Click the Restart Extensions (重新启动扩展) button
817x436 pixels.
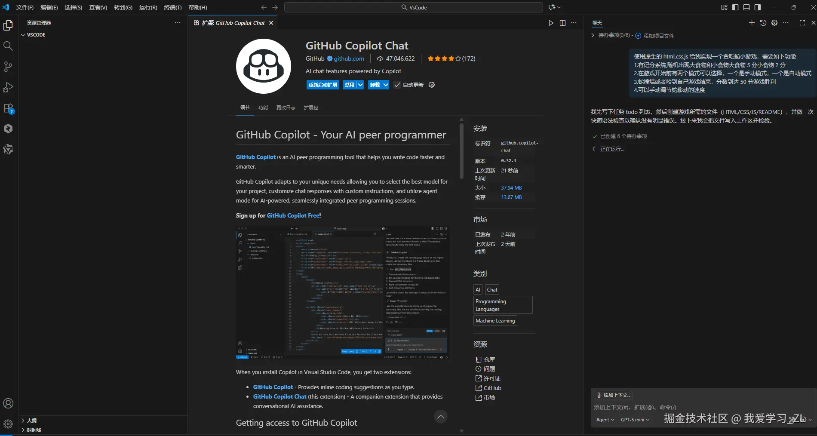(323, 85)
